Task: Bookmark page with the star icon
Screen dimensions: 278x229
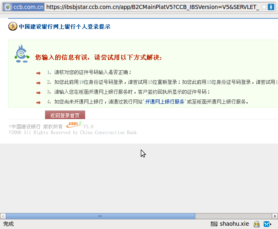Action: [264, 7]
